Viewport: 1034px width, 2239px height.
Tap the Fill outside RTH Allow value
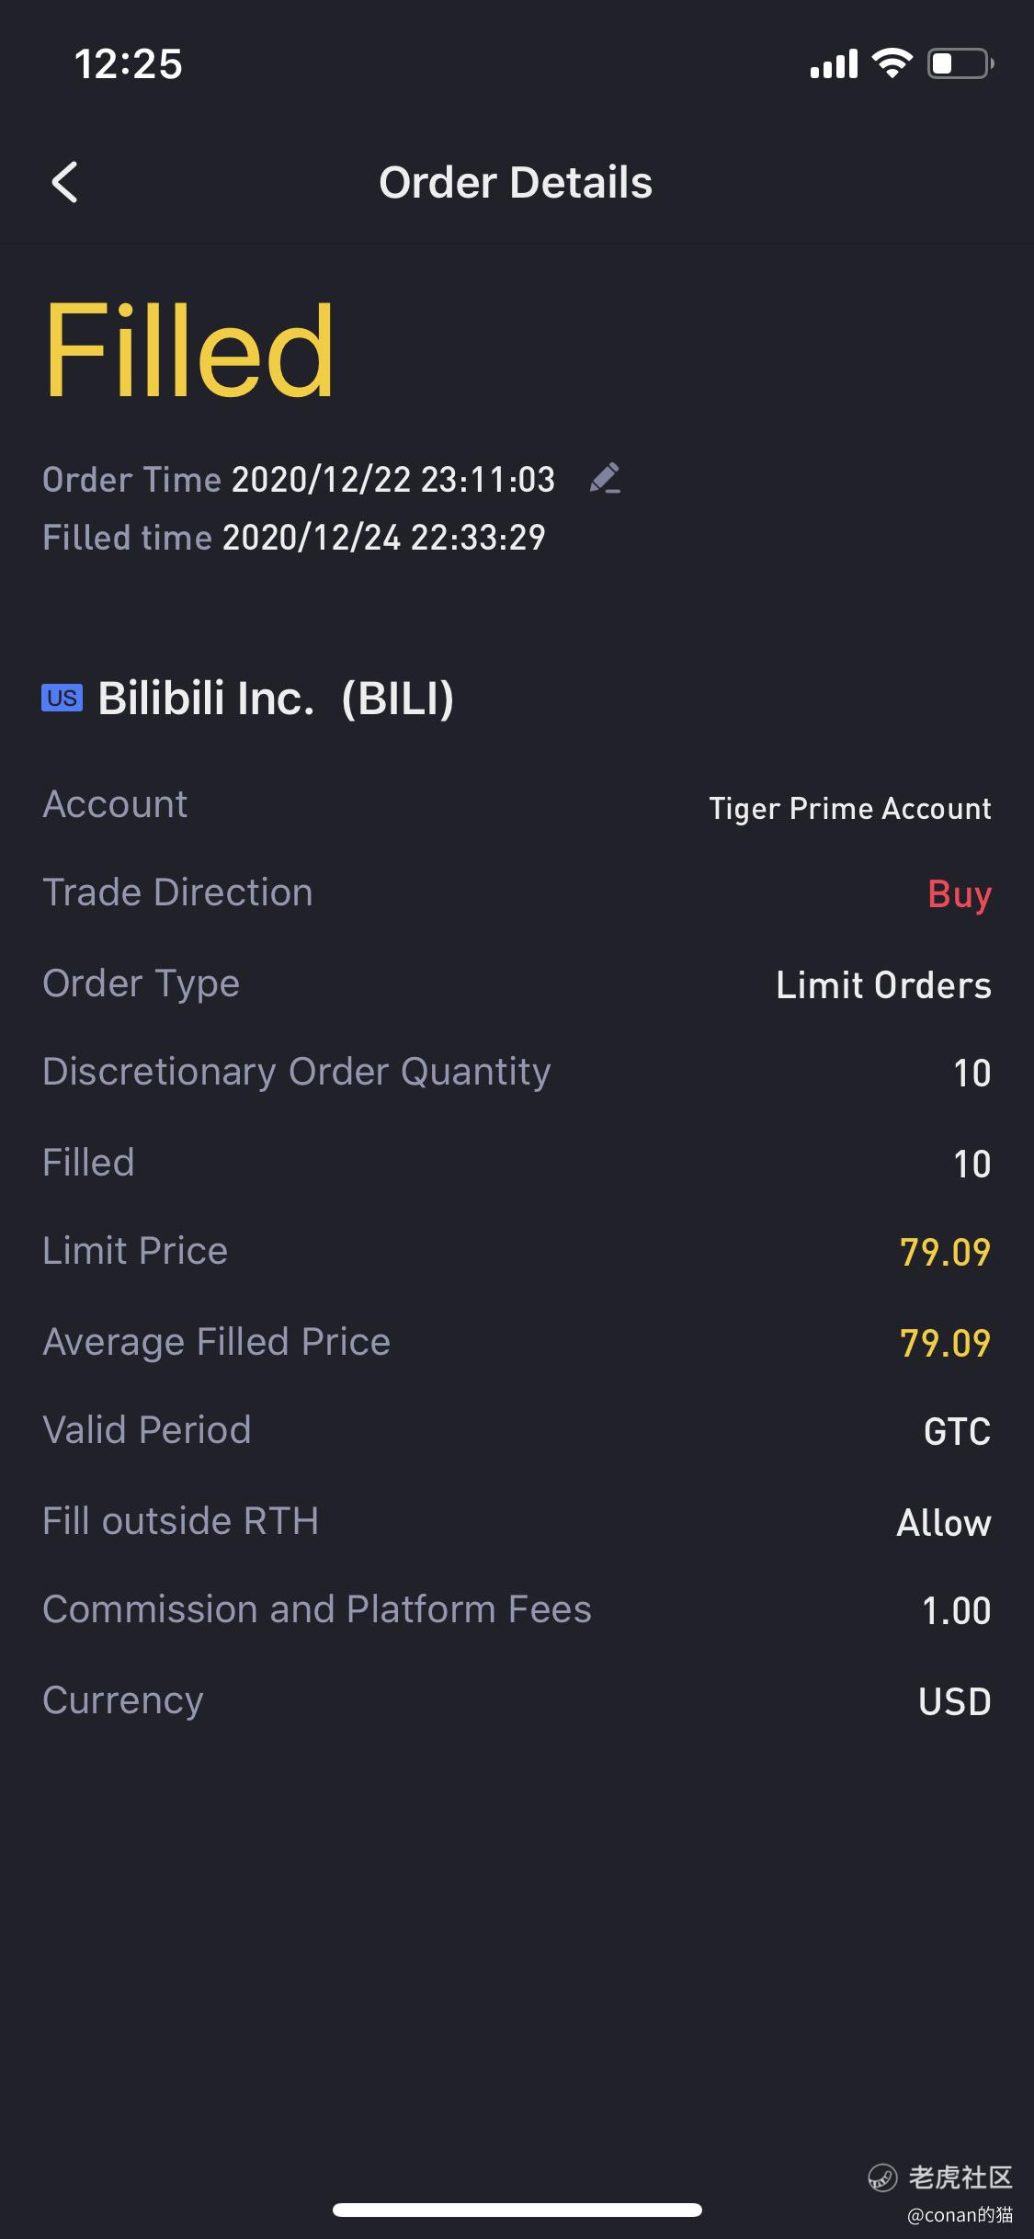tap(944, 1522)
